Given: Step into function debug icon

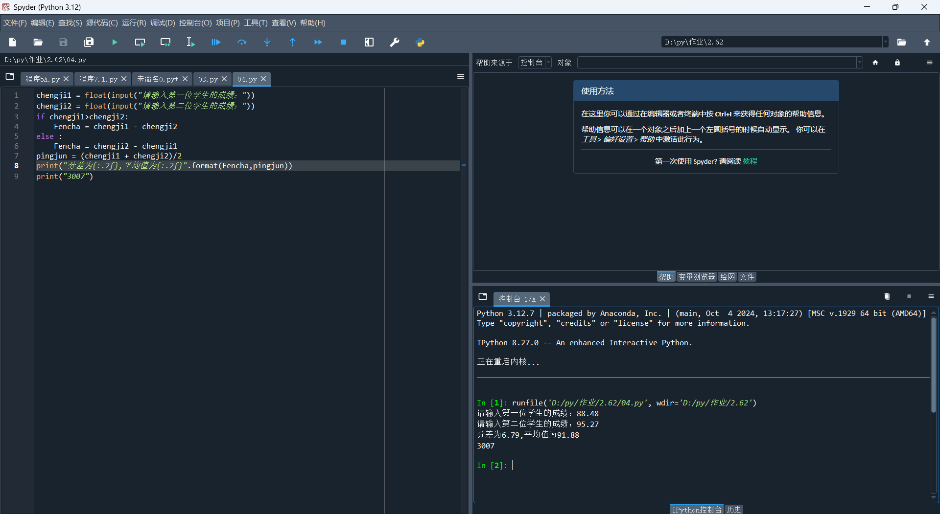Looking at the screenshot, I should pyautogui.click(x=267, y=43).
